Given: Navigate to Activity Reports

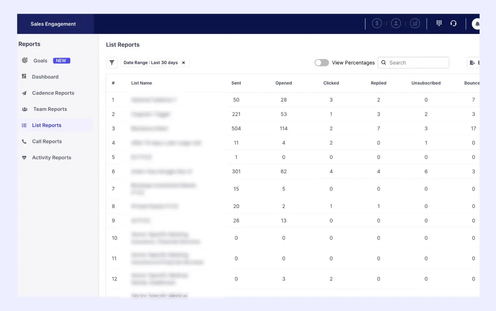Looking at the screenshot, I should pyautogui.click(x=51, y=158).
